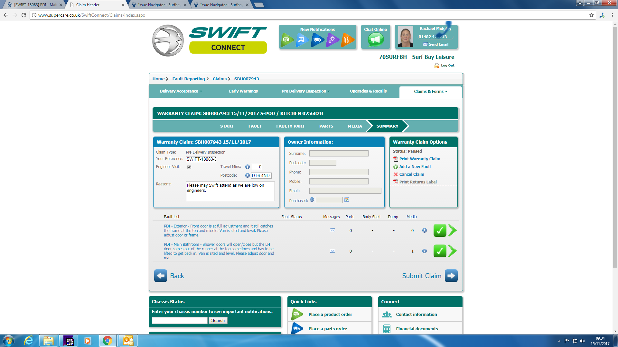Viewport: 618px width, 347px height.
Task: Click info icon next to Travel Mins
Action: (x=247, y=167)
